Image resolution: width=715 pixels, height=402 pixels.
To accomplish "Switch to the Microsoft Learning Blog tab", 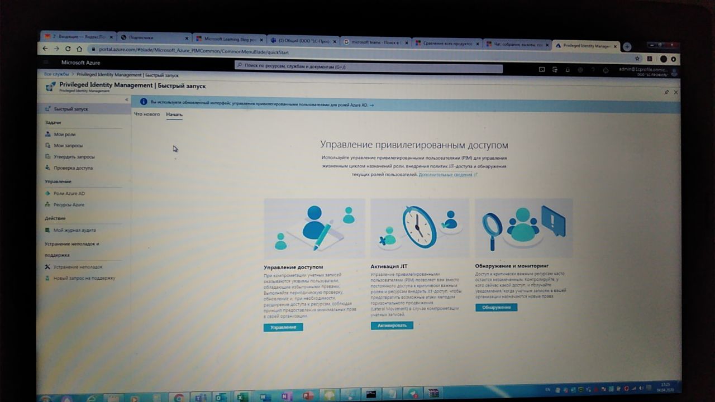I will point(229,39).
